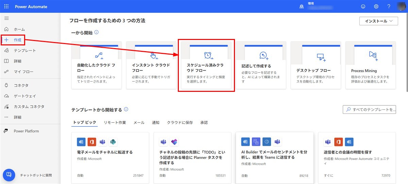
Task: Click the info icon next to 一から開始
Action: pyautogui.click(x=97, y=32)
